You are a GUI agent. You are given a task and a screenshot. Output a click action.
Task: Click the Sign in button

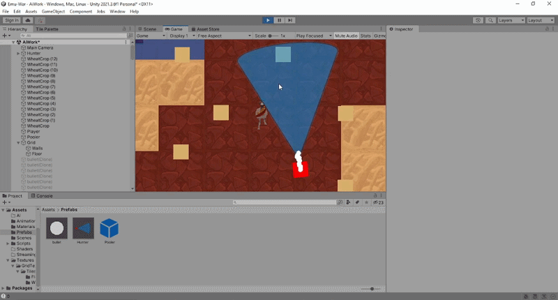11,20
